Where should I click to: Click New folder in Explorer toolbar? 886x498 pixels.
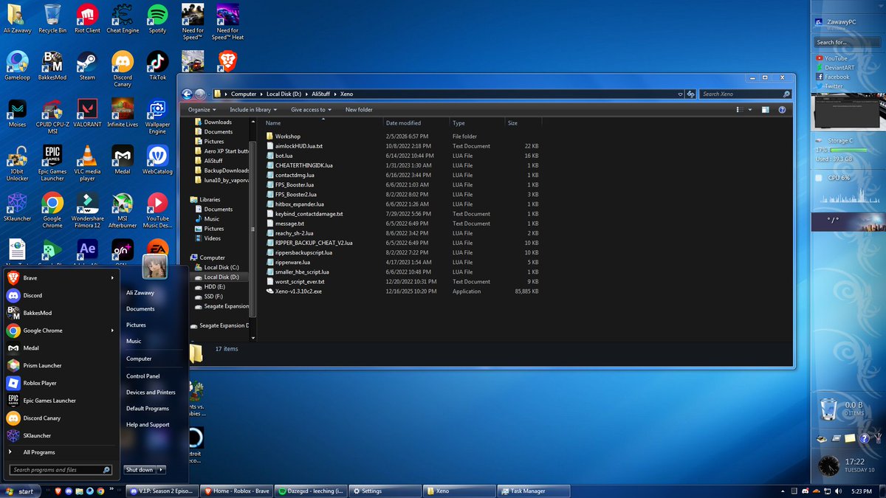point(359,109)
